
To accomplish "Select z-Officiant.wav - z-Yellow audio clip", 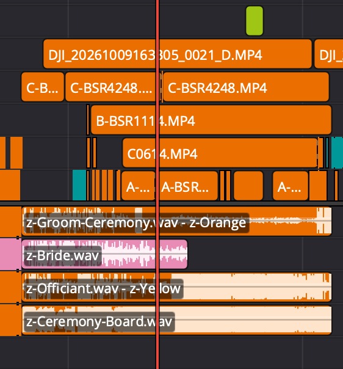I will point(176,287).
